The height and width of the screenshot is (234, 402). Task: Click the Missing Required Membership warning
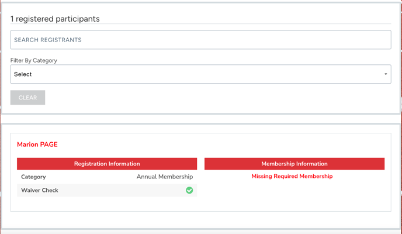pos(292,176)
